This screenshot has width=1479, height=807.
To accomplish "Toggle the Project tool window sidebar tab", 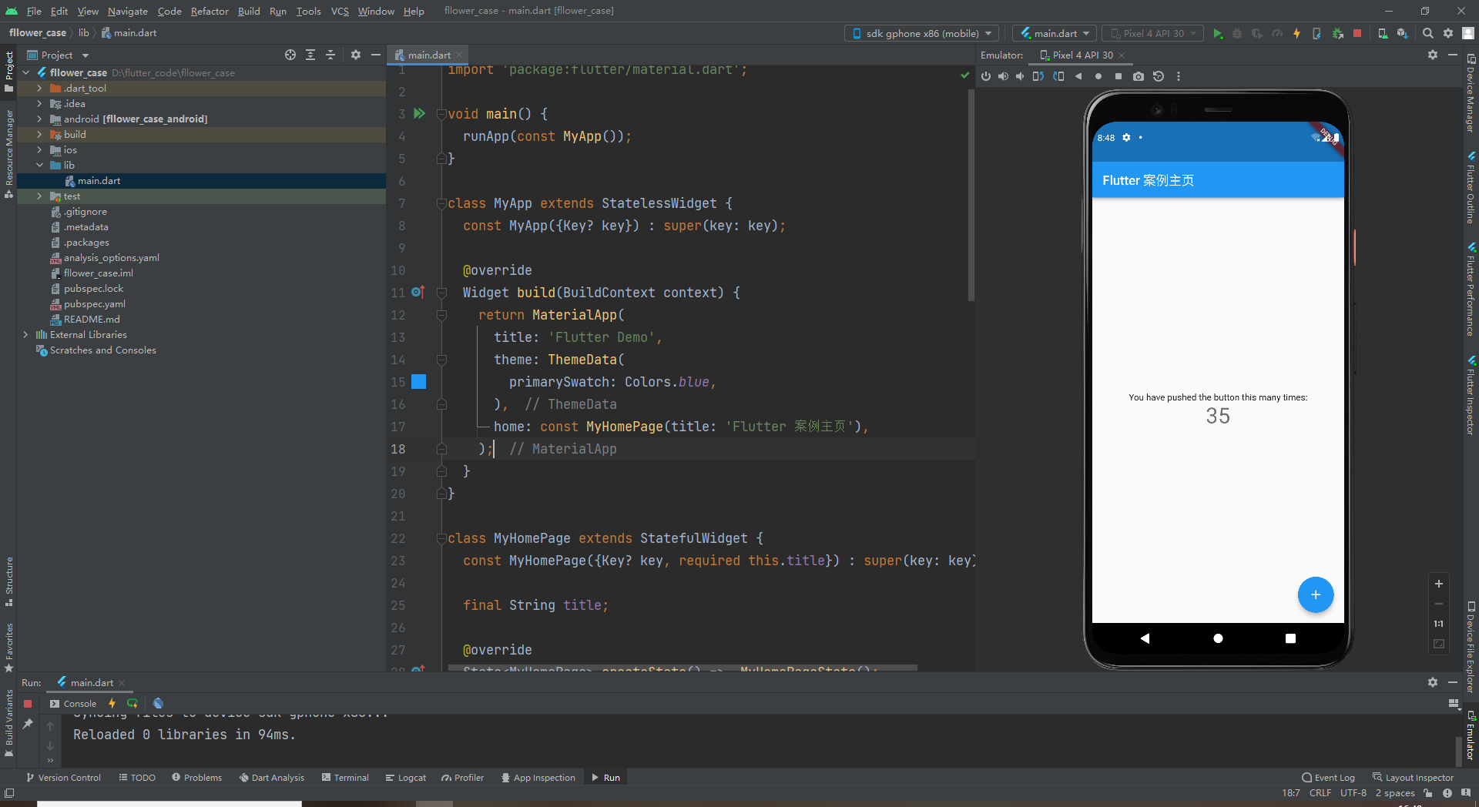I will pyautogui.click(x=8, y=72).
